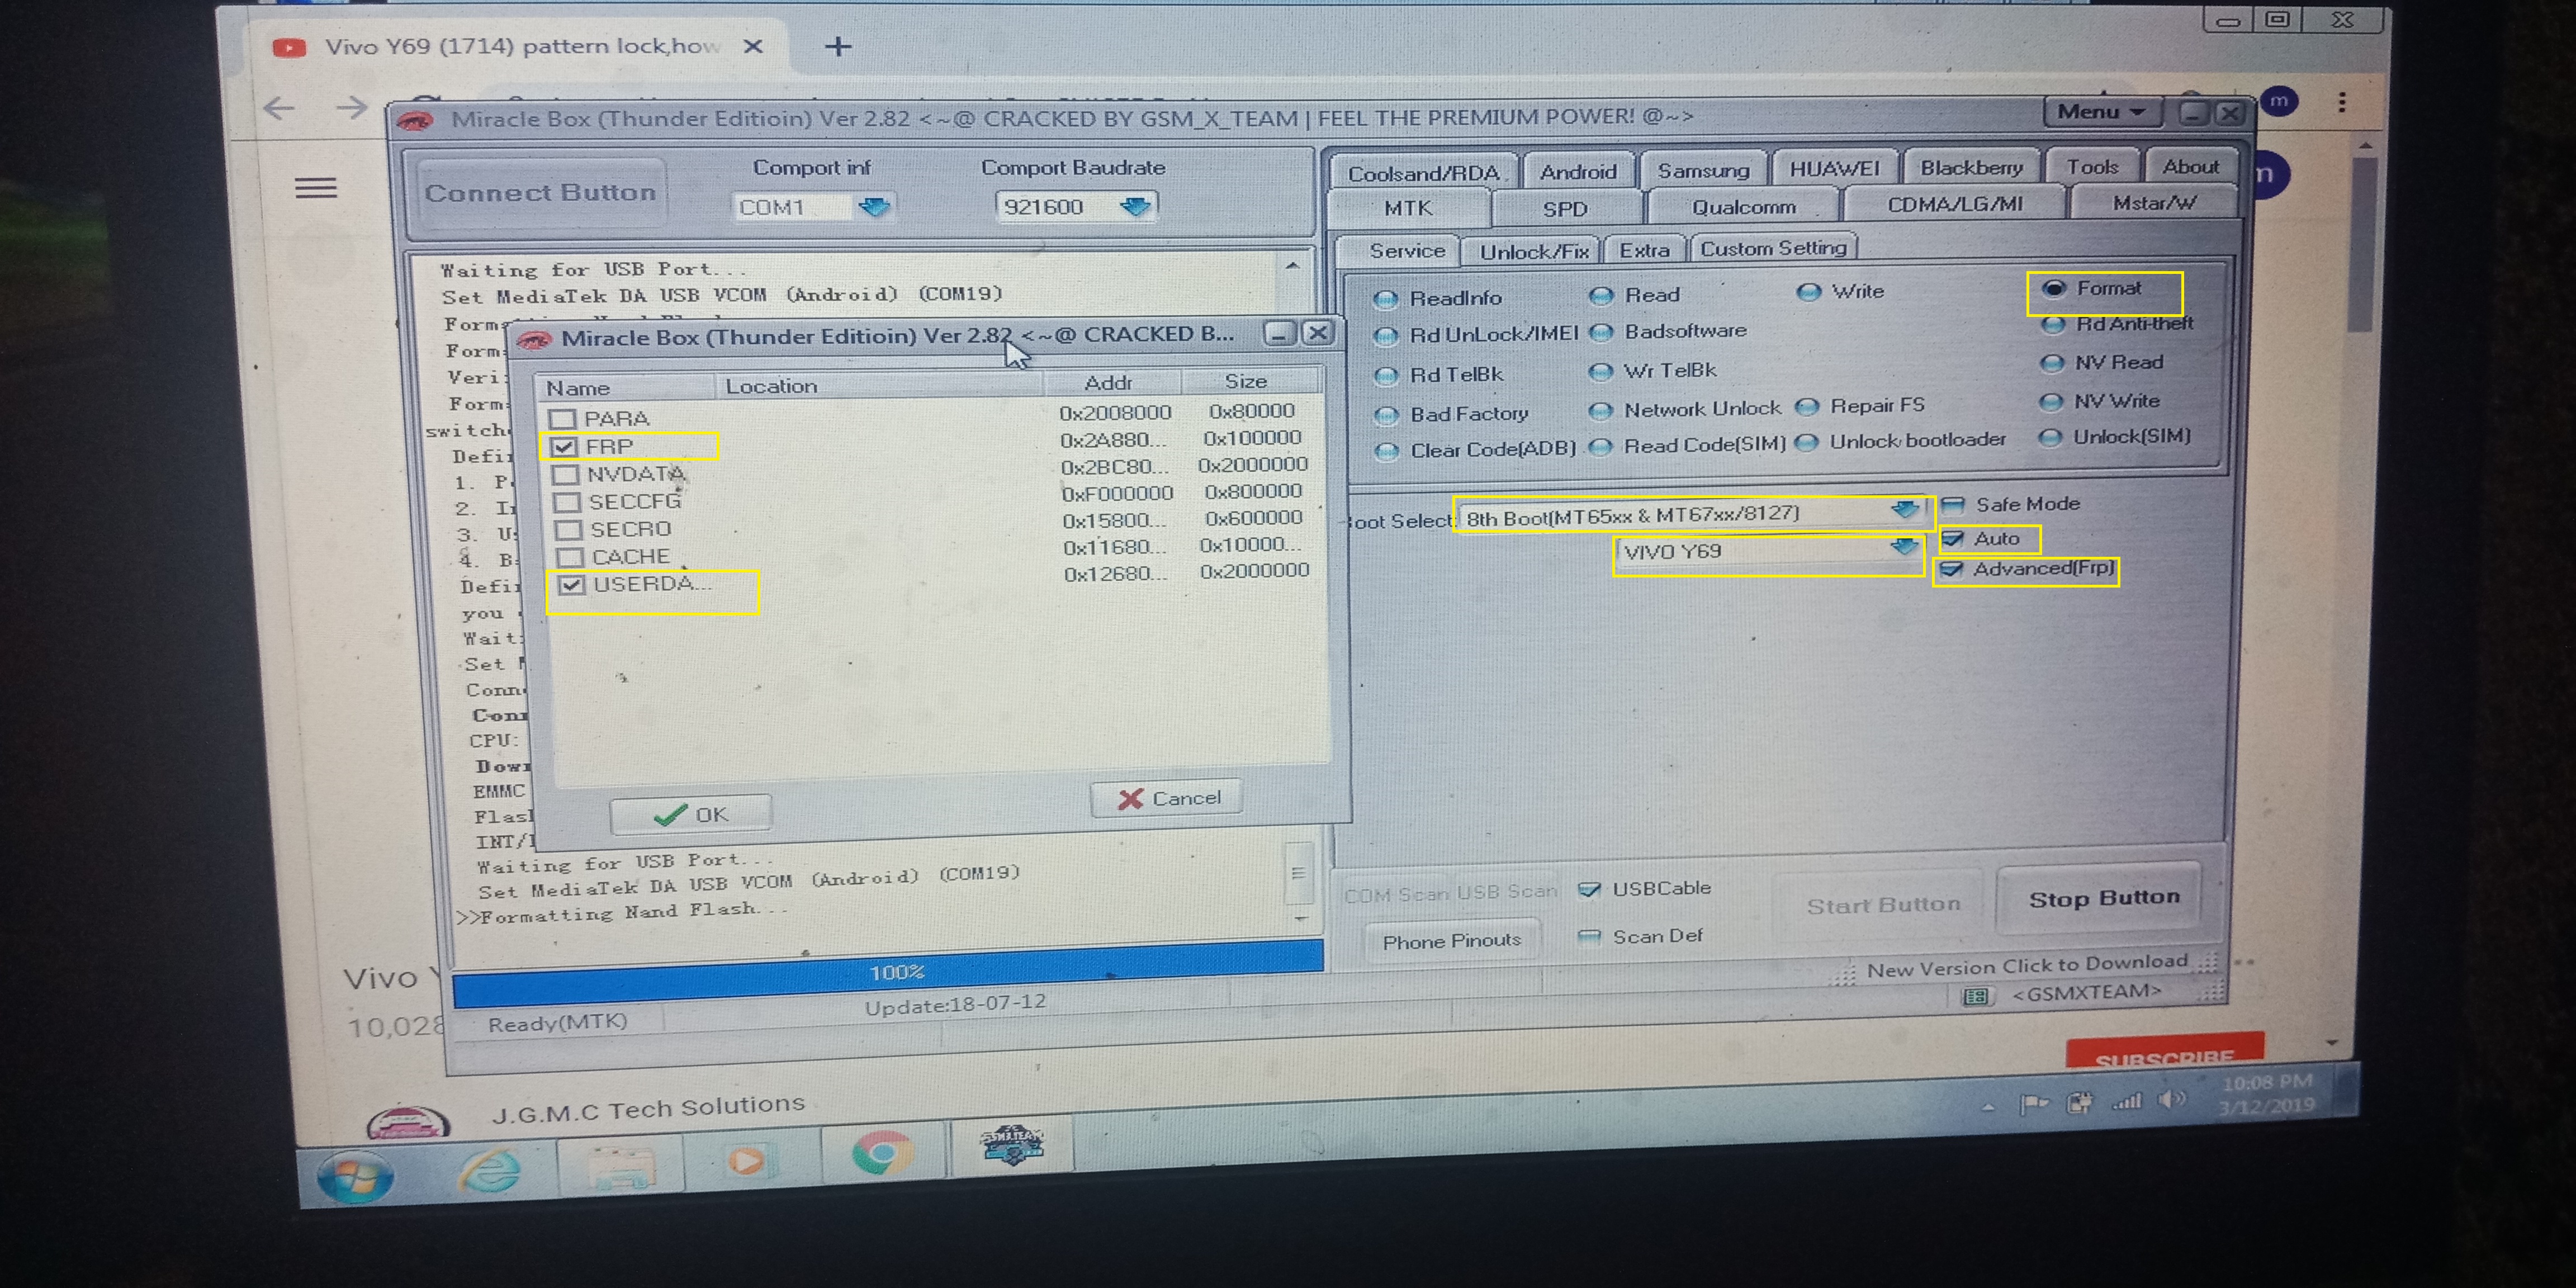
Task: Check the SECCFG partition checkbox
Action: (567, 502)
